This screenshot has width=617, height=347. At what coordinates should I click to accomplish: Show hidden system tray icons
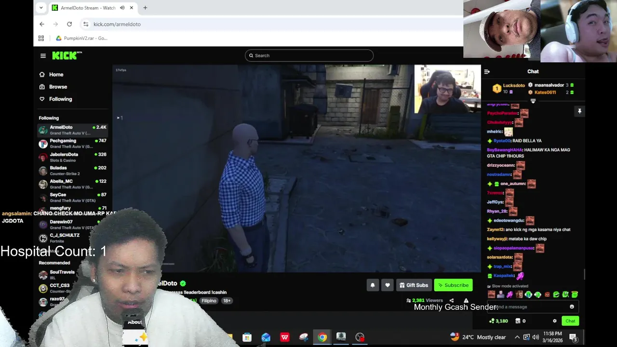tap(517, 337)
